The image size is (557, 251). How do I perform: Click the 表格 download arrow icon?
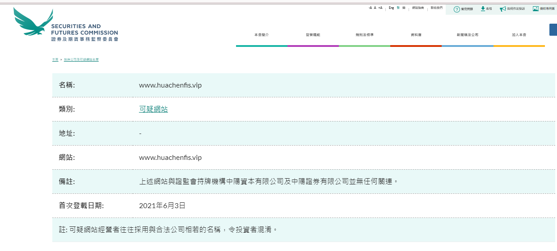(483, 9)
